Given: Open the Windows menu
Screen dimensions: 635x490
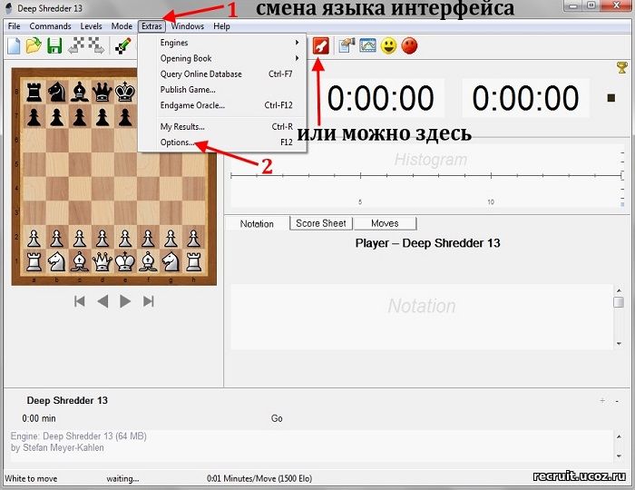Looking at the screenshot, I should (x=188, y=26).
